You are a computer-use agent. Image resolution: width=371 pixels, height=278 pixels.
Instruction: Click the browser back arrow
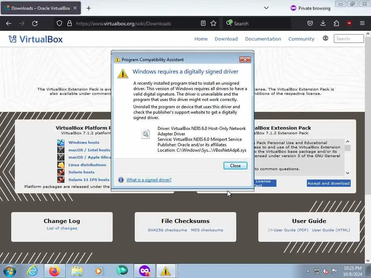pyautogui.click(x=9, y=24)
